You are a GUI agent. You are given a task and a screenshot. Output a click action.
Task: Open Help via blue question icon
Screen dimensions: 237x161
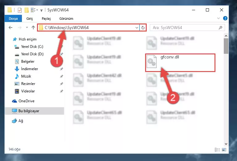coord(225,18)
